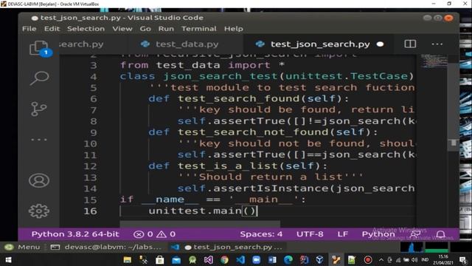Minimize the Visual Studio Code window
This screenshot has width=472, height=266.
point(427,18)
